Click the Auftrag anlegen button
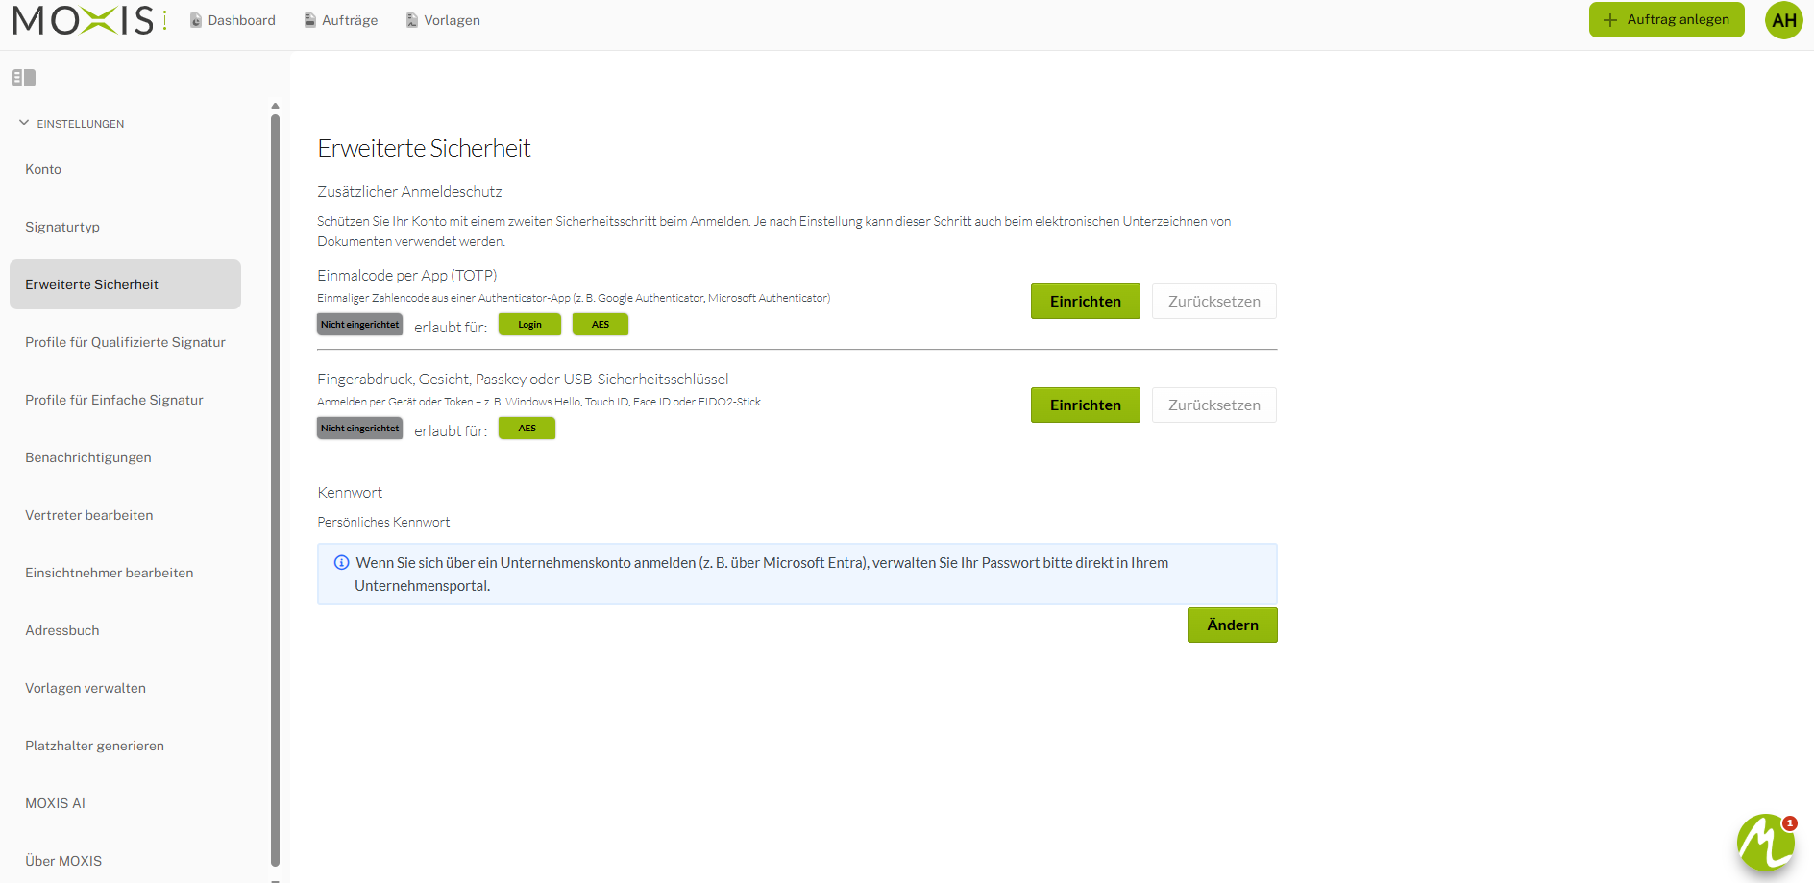Image resolution: width=1814 pixels, height=883 pixels. (1666, 20)
